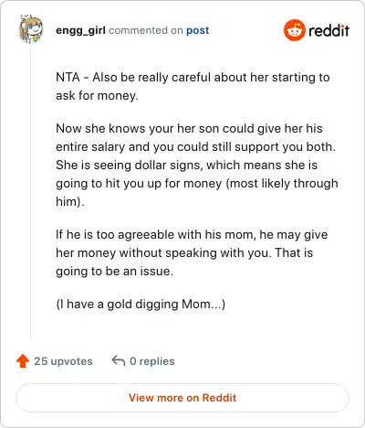Click the gold digging Mom line
The height and width of the screenshot is (428, 365).
[x=141, y=304]
